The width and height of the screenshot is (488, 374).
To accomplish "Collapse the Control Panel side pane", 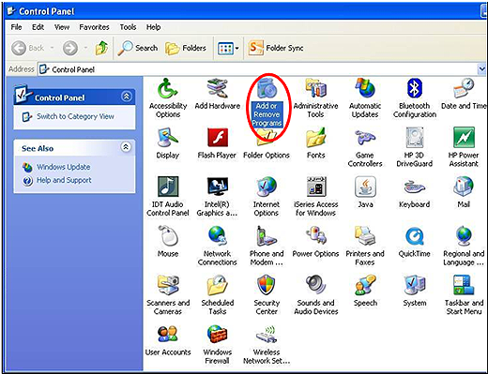I will 127,97.
